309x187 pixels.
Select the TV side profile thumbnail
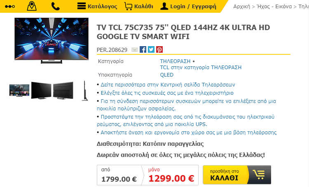click(85, 91)
